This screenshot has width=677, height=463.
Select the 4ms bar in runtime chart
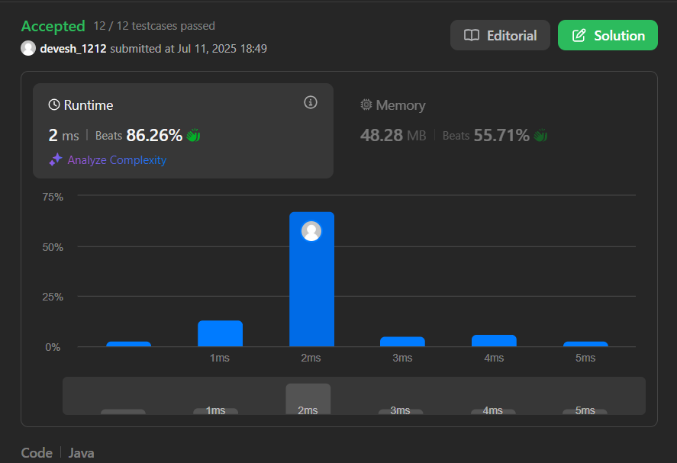click(494, 341)
